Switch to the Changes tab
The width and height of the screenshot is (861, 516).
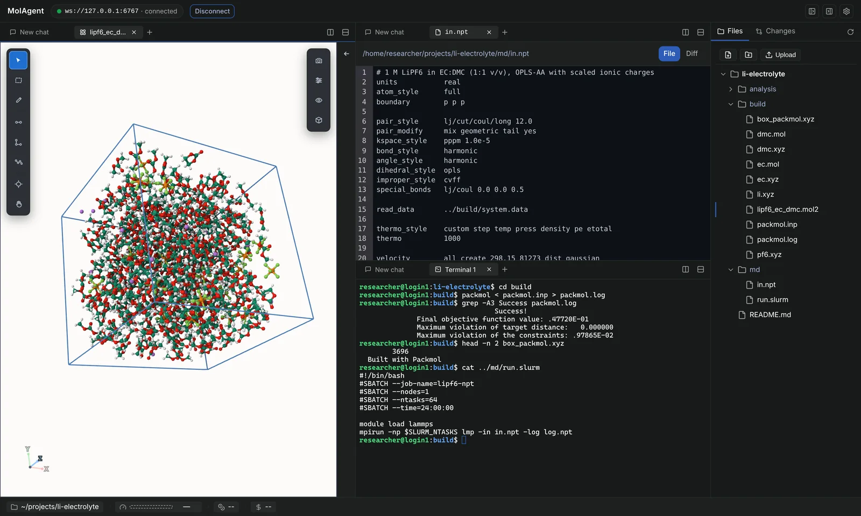pyautogui.click(x=775, y=31)
